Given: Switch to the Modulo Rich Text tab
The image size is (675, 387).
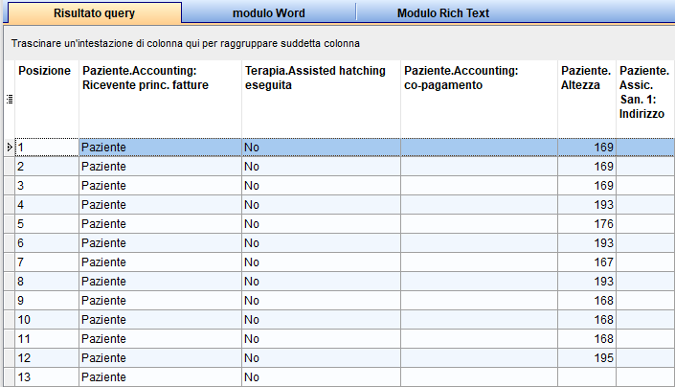Looking at the screenshot, I should coord(443,12).
